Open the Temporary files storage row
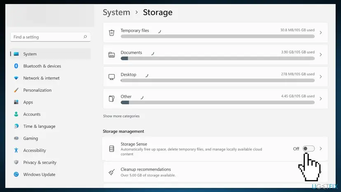Image resolution: width=341 pixels, height=192 pixels. [x=215, y=33]
